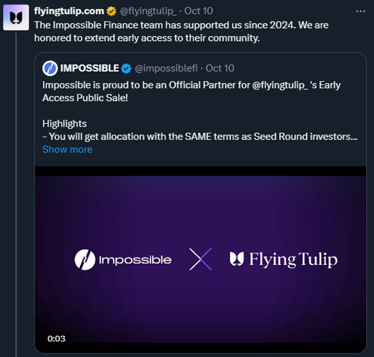Click the flyingtulip profile avatar
This screenshot has height=357, width=374.
pyautogui.click(x=16, y=18)
